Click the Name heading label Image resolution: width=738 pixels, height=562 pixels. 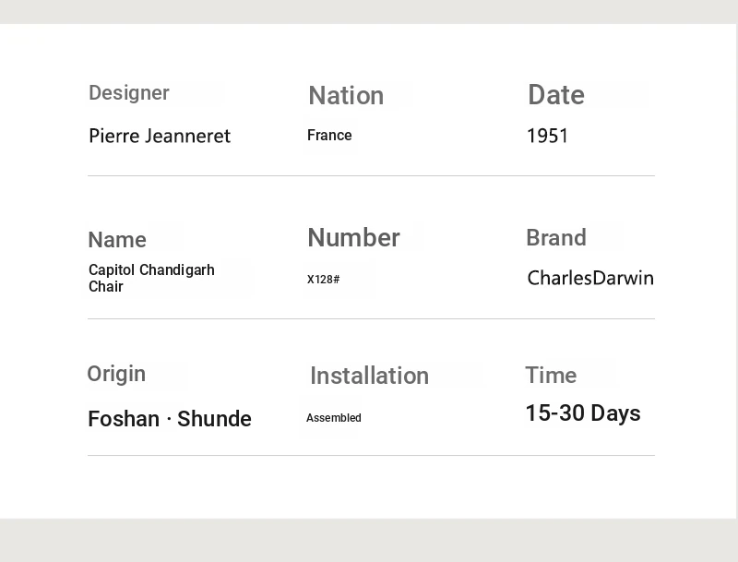(117, 240)
